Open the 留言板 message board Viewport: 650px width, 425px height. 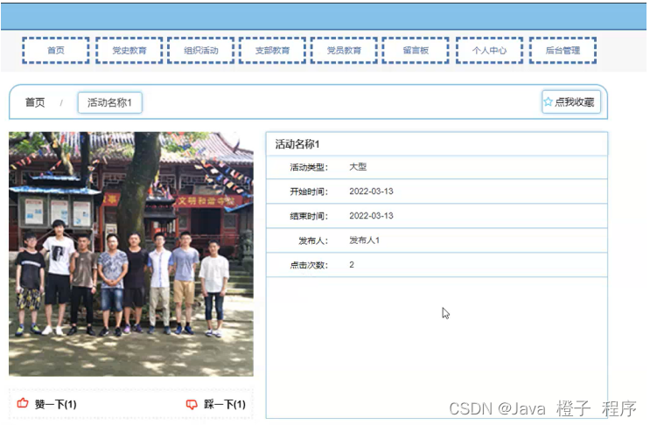(x=416, y=50)
